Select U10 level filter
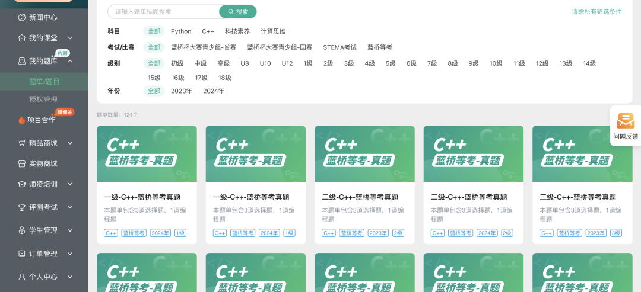 265,63
